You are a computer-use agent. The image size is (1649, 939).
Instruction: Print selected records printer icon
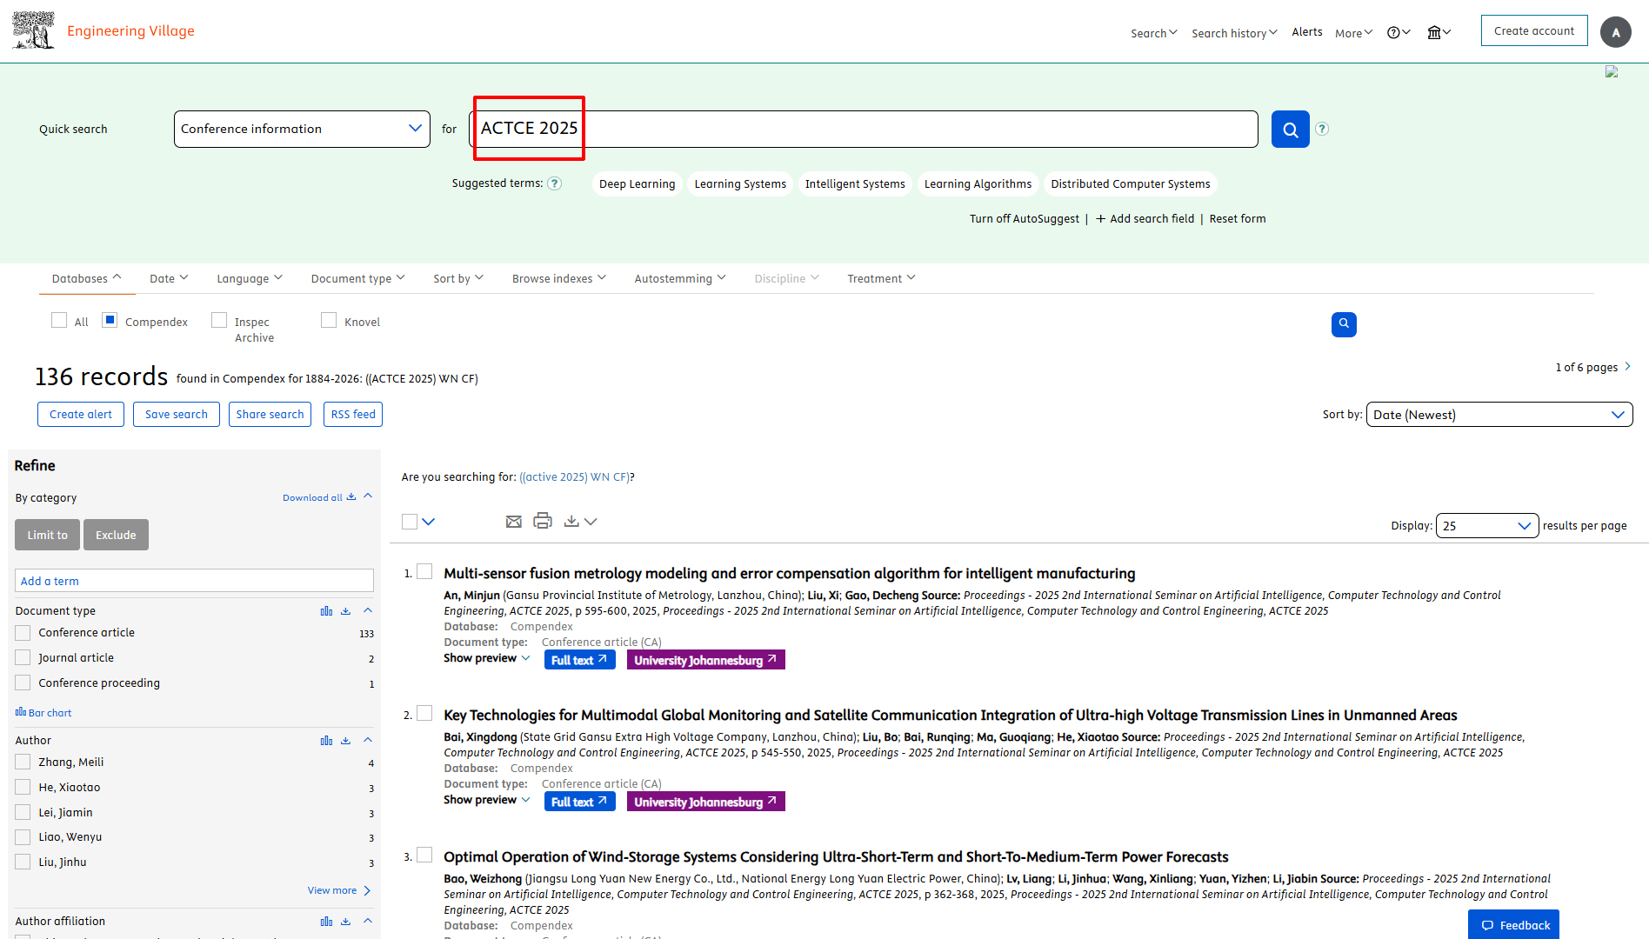543,521
